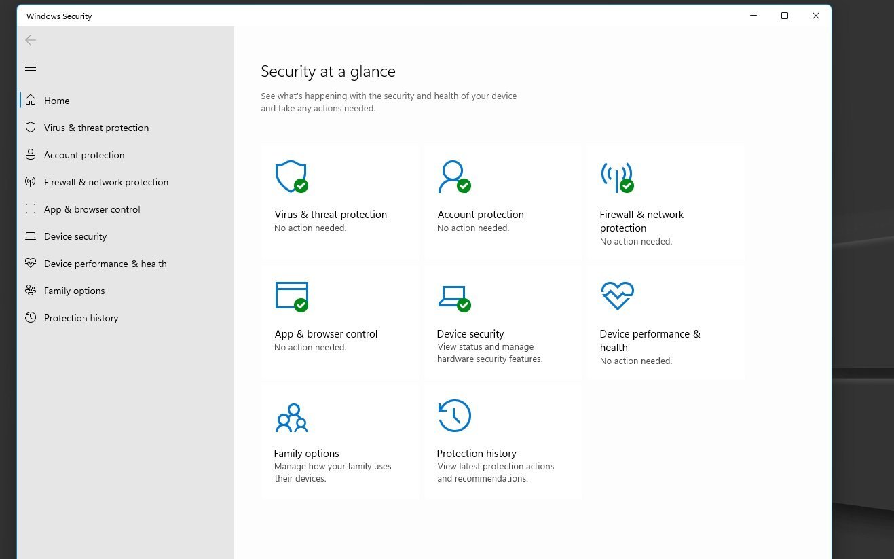894x559 pixels.
Task: Open the Account protection tile title
Action: [481, 215]
